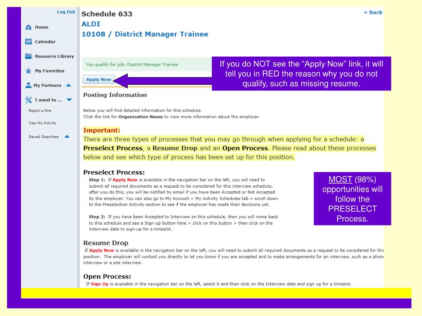The width and height of the screenshot is (422, 316).
Task: Expand the I want to dropdown arrow
Action: 69,100
